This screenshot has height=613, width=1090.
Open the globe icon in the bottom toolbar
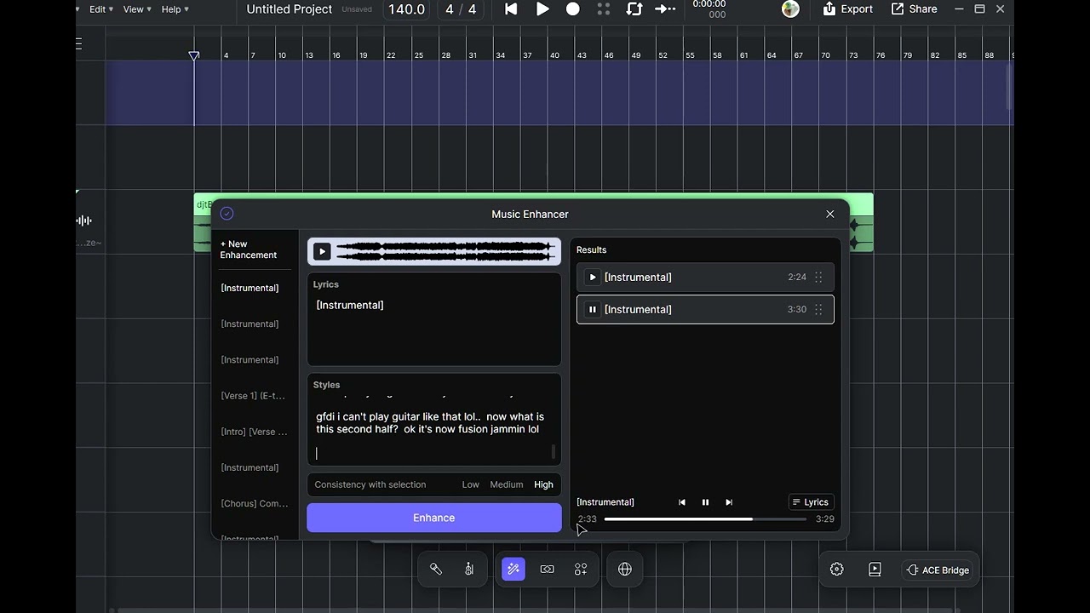coord(625,570)
